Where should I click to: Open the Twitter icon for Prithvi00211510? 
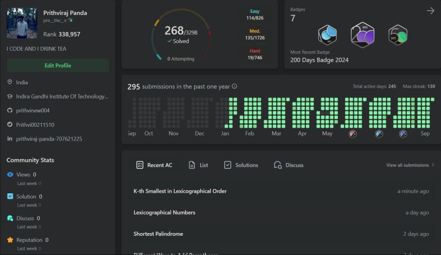(10, 124)
